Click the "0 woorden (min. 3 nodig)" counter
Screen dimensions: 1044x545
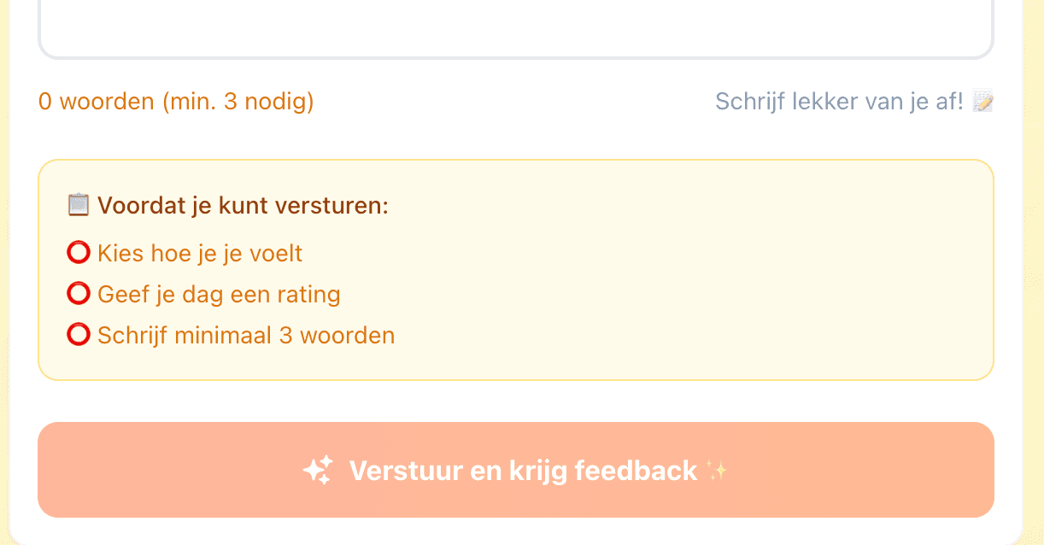click(175, 101)
